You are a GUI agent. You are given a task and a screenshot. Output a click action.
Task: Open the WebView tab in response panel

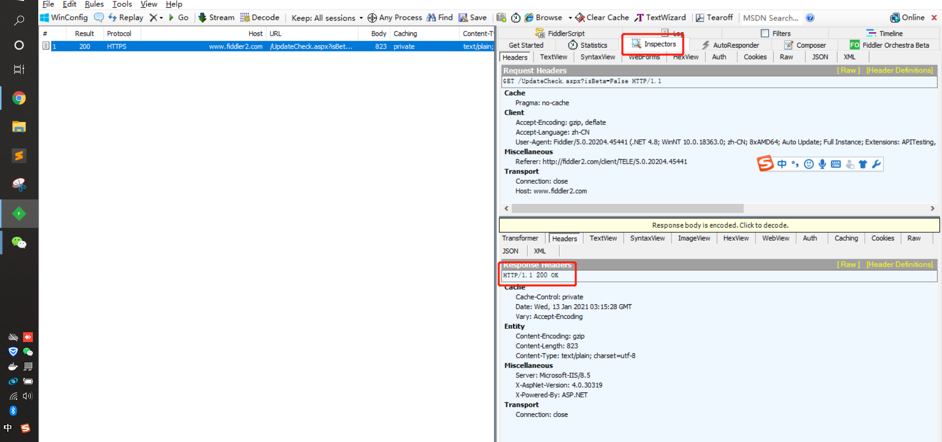[776, 238]
